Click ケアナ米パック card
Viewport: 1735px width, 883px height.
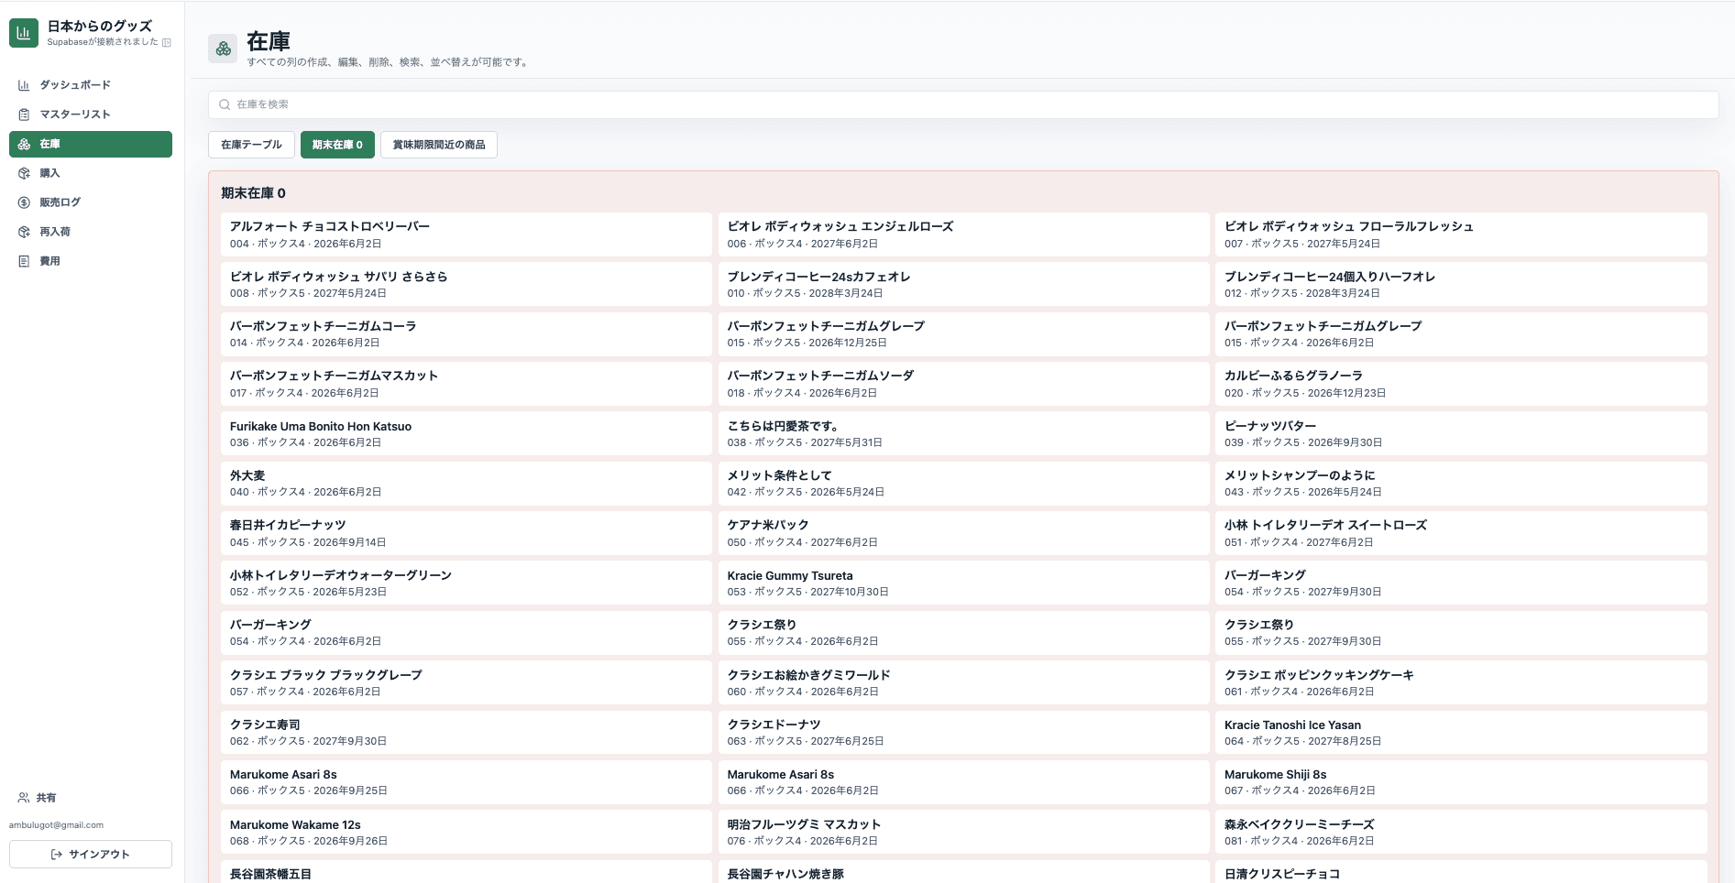(x=963, y=533)
